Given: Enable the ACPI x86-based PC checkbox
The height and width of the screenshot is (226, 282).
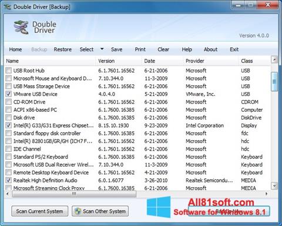Looking at the screenshot, I should [9, 109].
